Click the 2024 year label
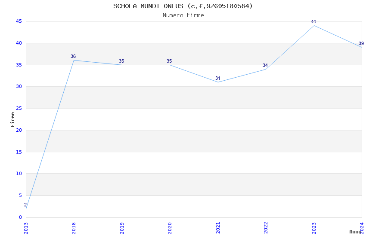Image resolution: width=366 pixels, height=236 pixels. (x=362, y=228)
